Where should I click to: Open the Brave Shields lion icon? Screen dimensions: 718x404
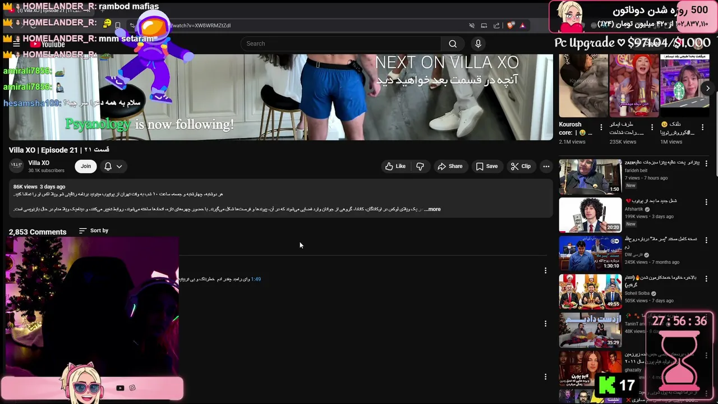pyautogui.click(x=510, y=25)
